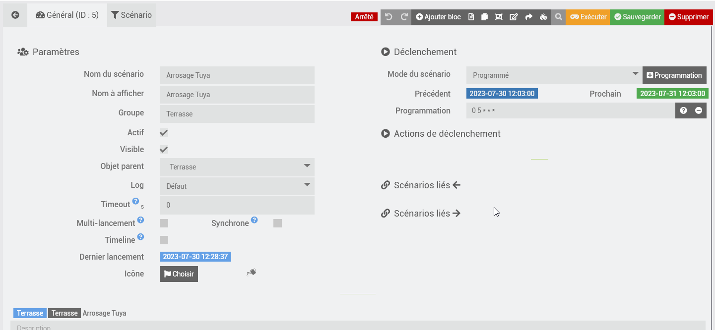Open the Mode du scénario dropdown
Viewport: 715px width, 330px height.
click(x=553, y=75)
